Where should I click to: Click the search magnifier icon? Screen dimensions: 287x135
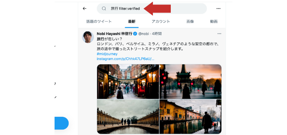tap(104, 9)
